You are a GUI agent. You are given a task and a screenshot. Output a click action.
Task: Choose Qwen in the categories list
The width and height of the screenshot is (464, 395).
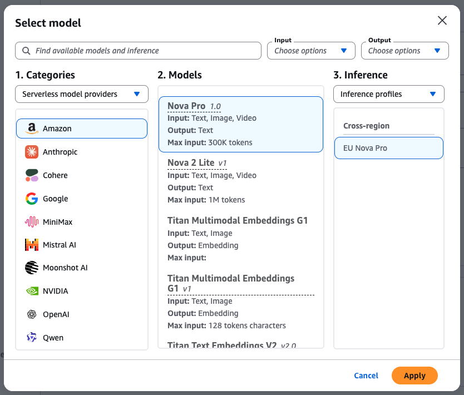point(82,337)
